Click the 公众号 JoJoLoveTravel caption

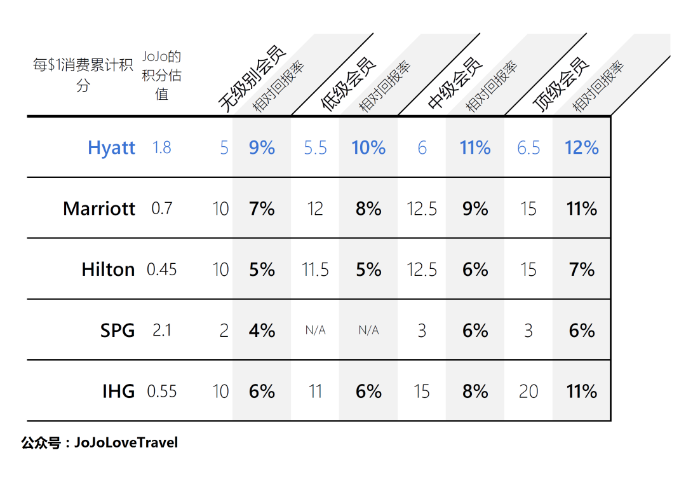coord(100,442)
